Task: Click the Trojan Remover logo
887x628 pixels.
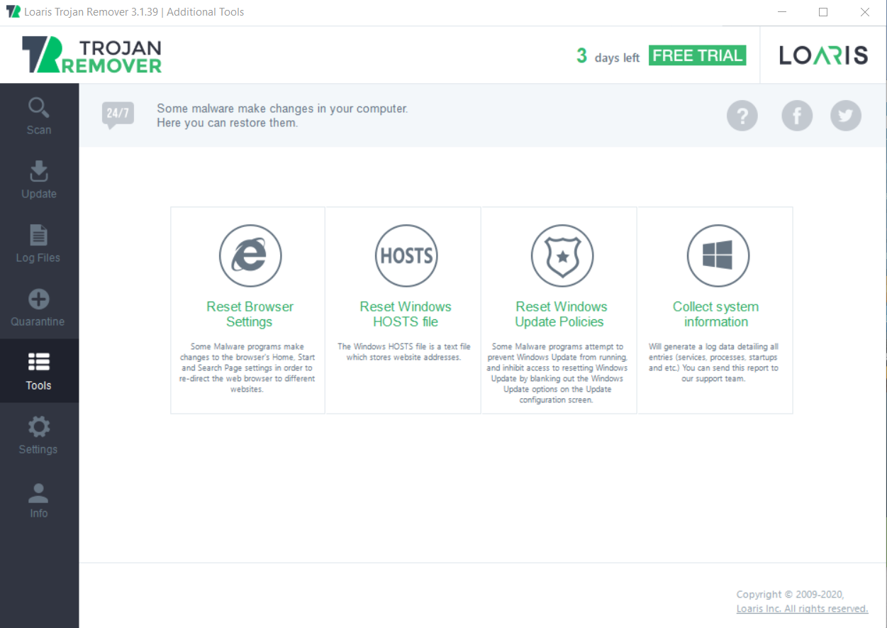Action: click(91, 55)
